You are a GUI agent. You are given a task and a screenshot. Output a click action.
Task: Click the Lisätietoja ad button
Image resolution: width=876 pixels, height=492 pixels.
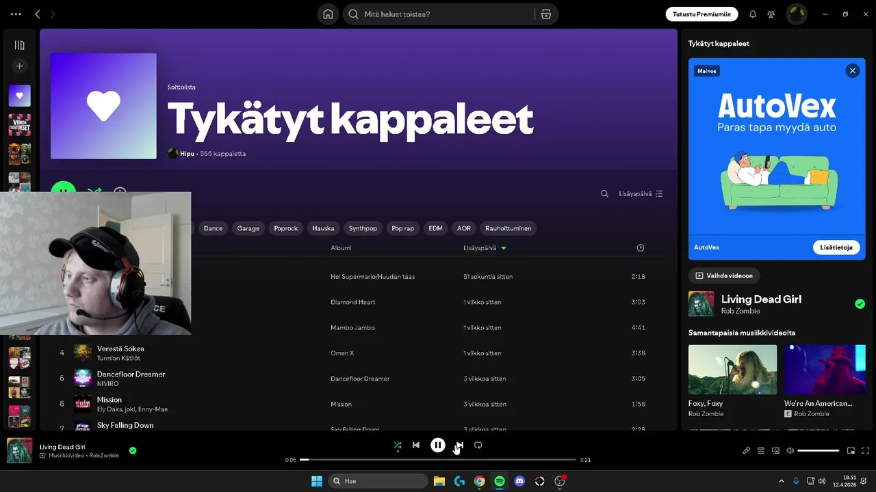pyautogui.click(x=836, y=247)
